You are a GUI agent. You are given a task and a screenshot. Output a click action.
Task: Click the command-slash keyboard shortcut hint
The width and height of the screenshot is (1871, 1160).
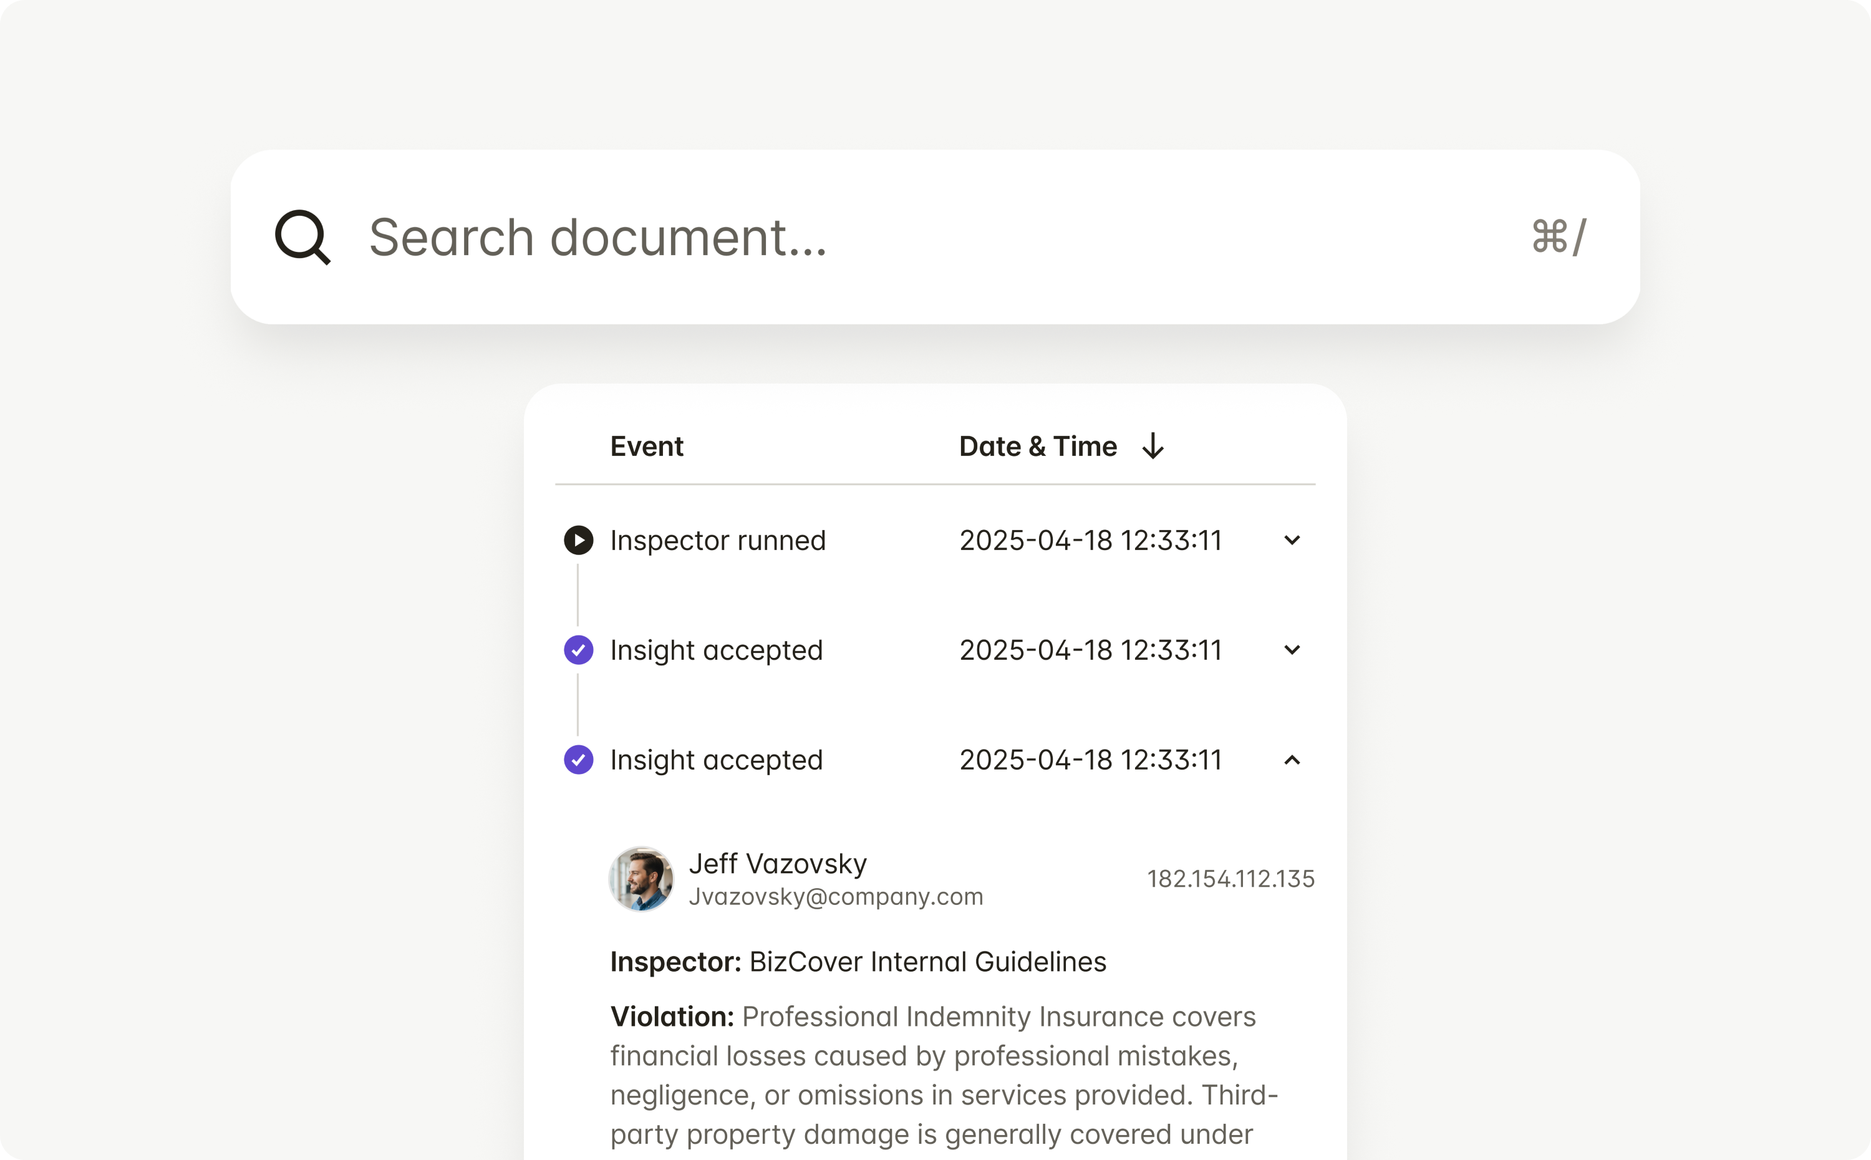pos(1558,237)
